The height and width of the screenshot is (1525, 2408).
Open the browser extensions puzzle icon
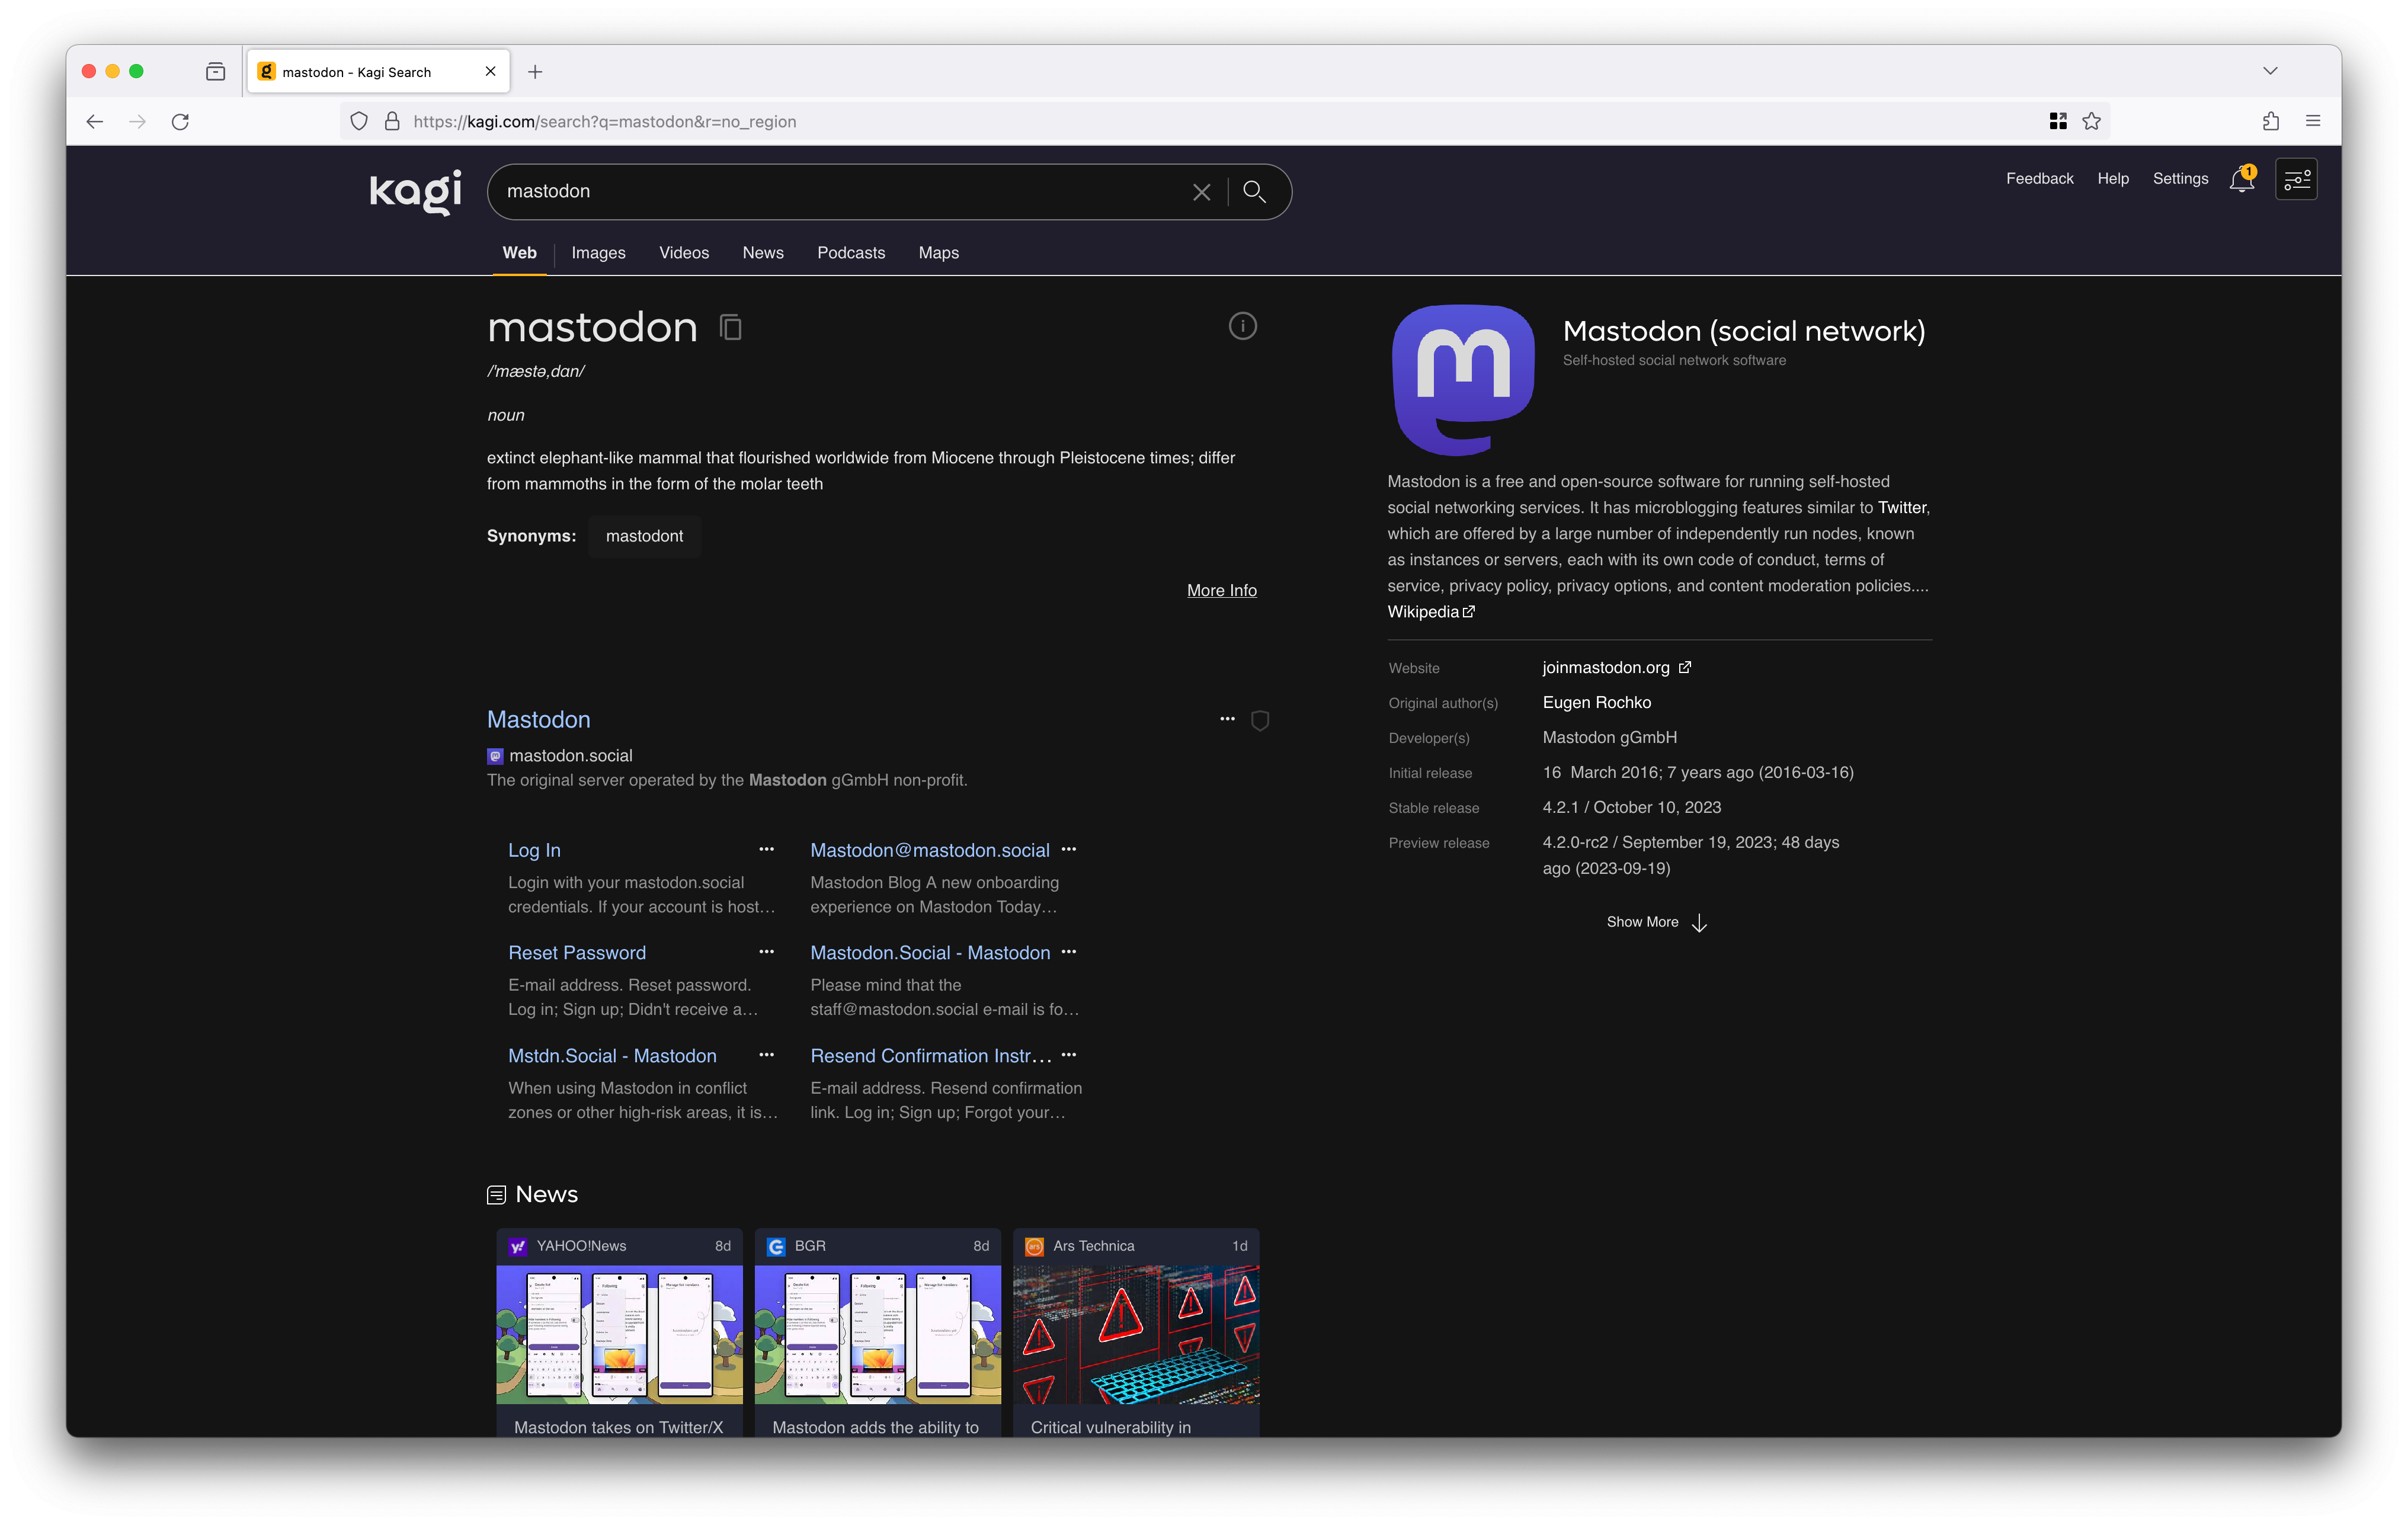pos(2271,122)
